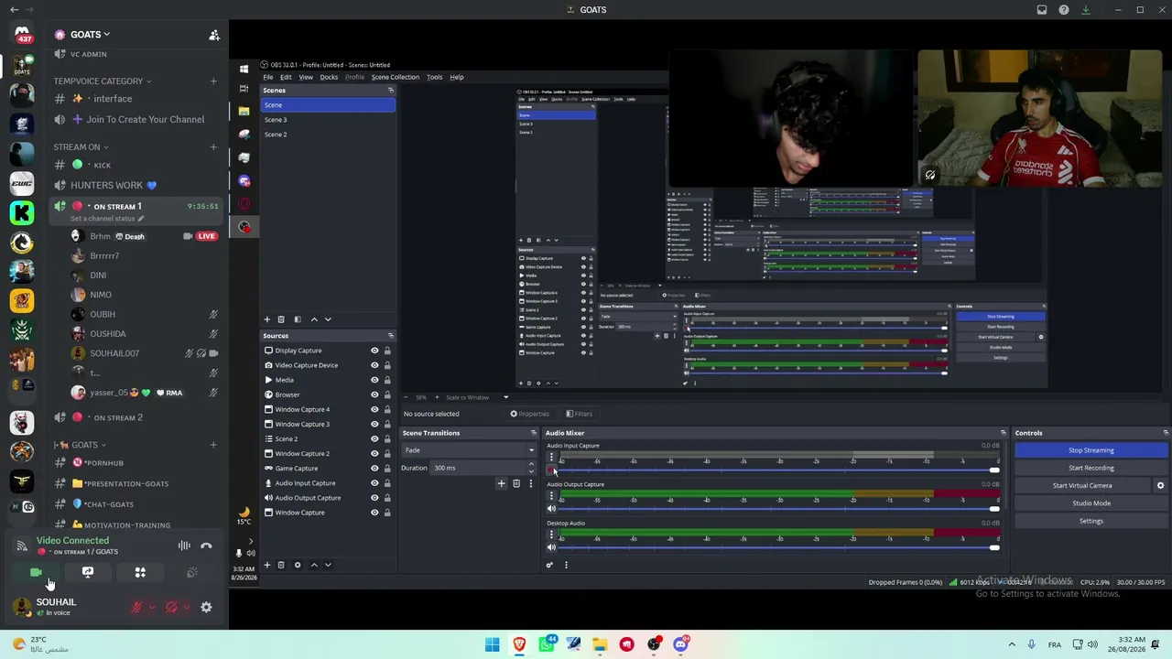Open the File menu in OBS
The image size is (1172, 659).
coord(267,77)
